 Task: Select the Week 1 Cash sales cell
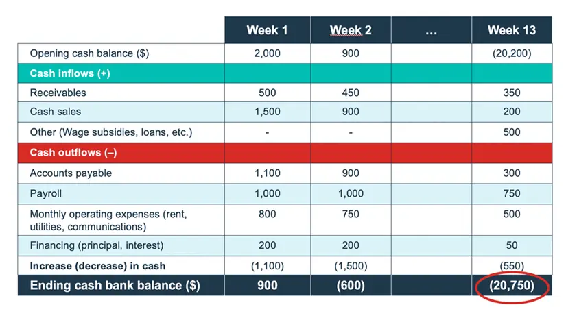pos(267,112)
